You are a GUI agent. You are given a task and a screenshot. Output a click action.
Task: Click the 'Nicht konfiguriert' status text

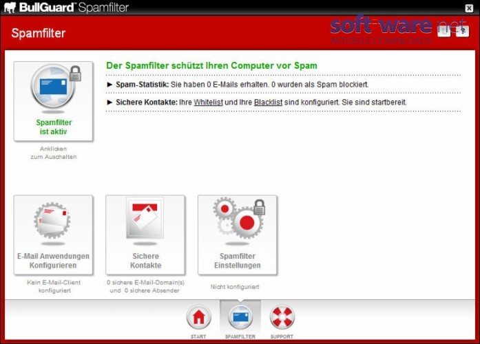point(235,287)
